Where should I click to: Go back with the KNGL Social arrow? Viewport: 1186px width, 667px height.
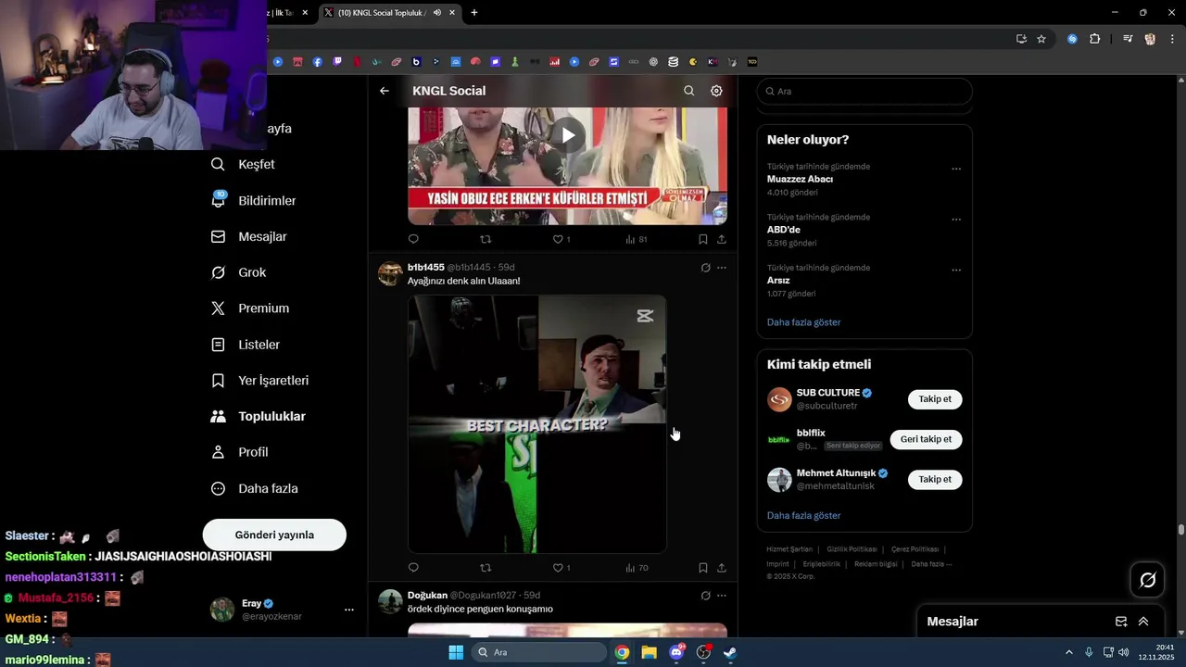point(385,91)
